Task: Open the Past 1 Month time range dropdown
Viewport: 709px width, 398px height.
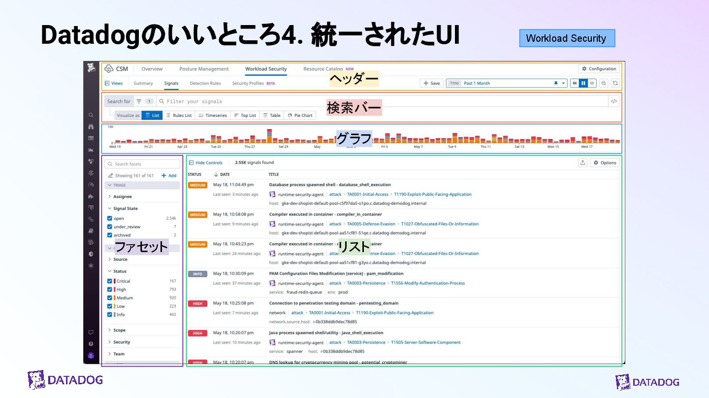Action: coord(507,83)
